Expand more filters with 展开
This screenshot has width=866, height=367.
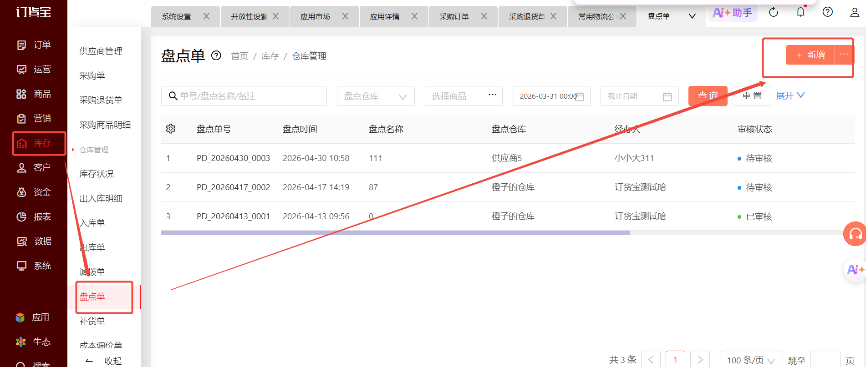790,96
